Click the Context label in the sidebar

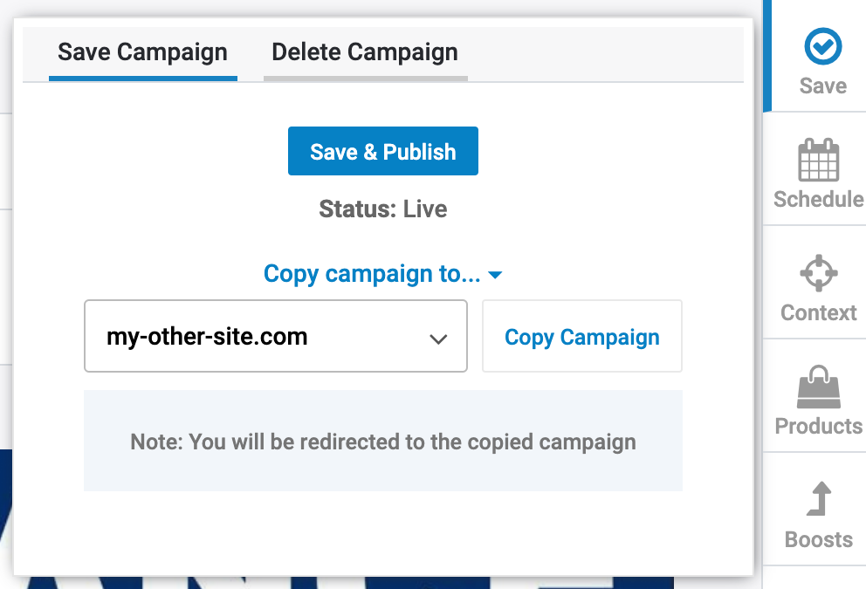[x=818, y=312]
